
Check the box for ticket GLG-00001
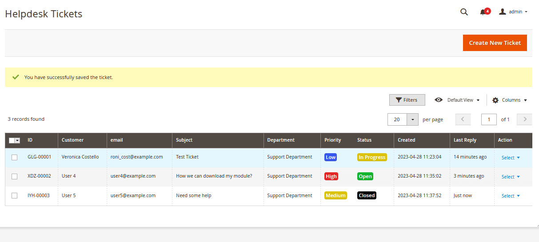pos(15,157)
